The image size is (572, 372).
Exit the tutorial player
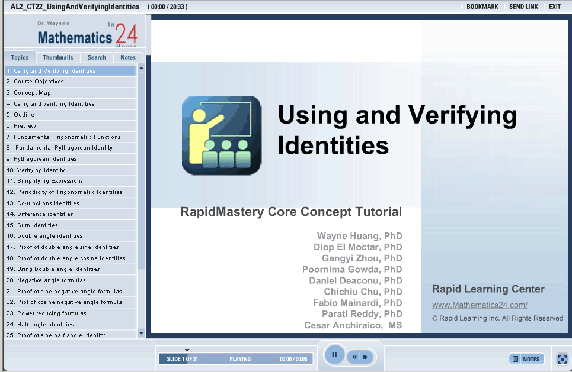tap(554, 7)
